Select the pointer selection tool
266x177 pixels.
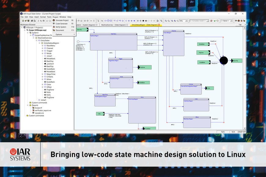point(98,21)
